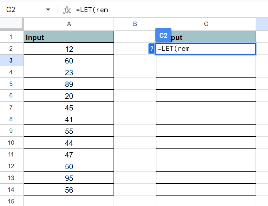Select cell containing 95
Viewport: 268px width, 206px height.
click(x=69, y=178)
